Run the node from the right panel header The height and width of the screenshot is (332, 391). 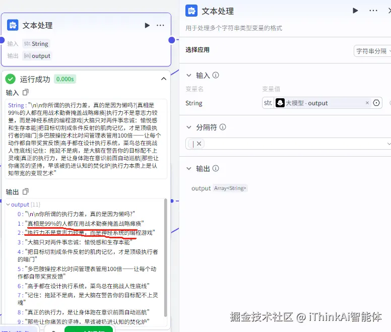click(x=355, y=11)
